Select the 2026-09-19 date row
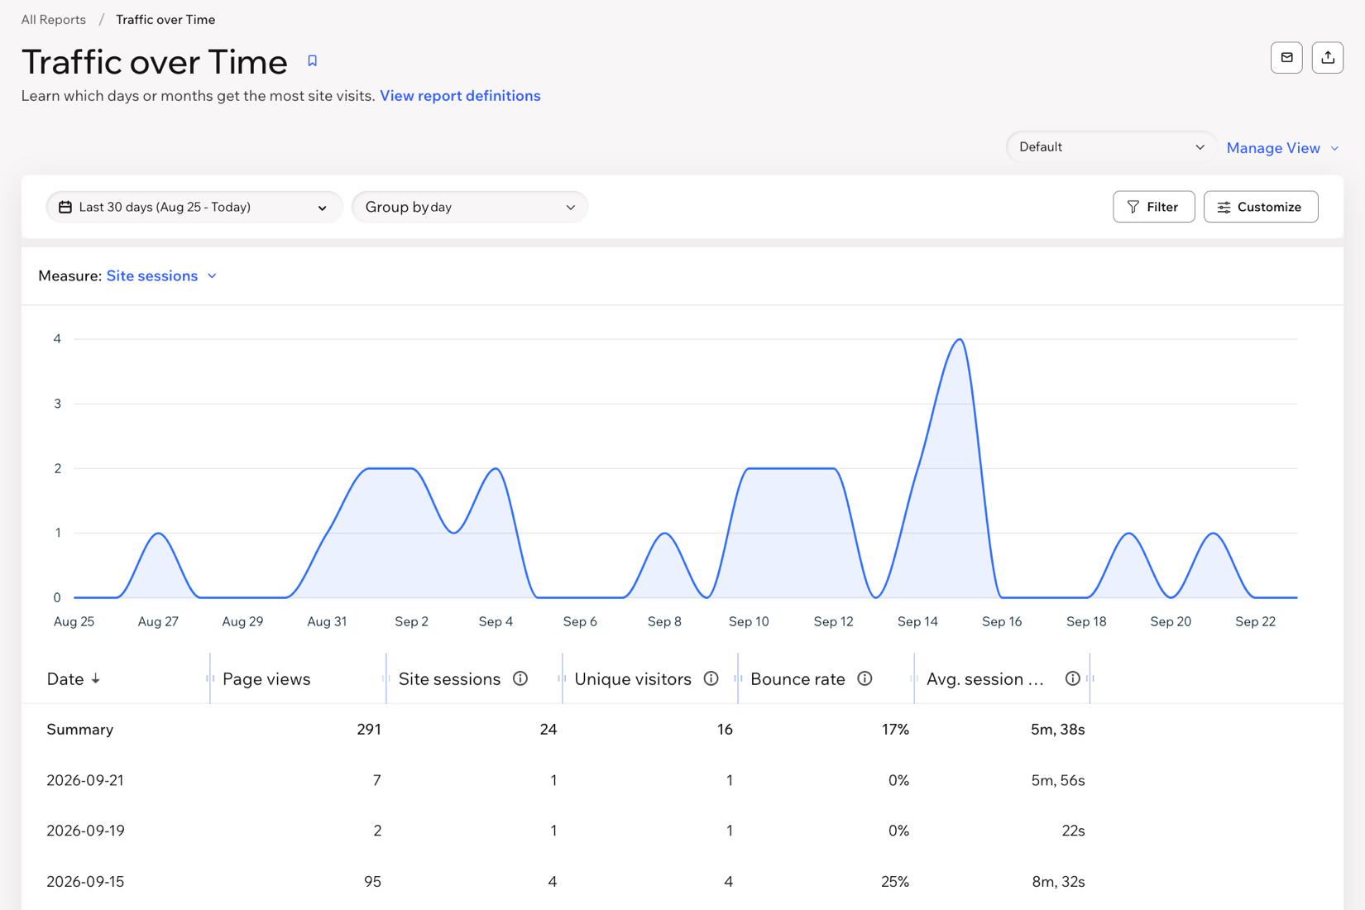The height and width of the screenshot is (910, 1365). coord(682,831)
